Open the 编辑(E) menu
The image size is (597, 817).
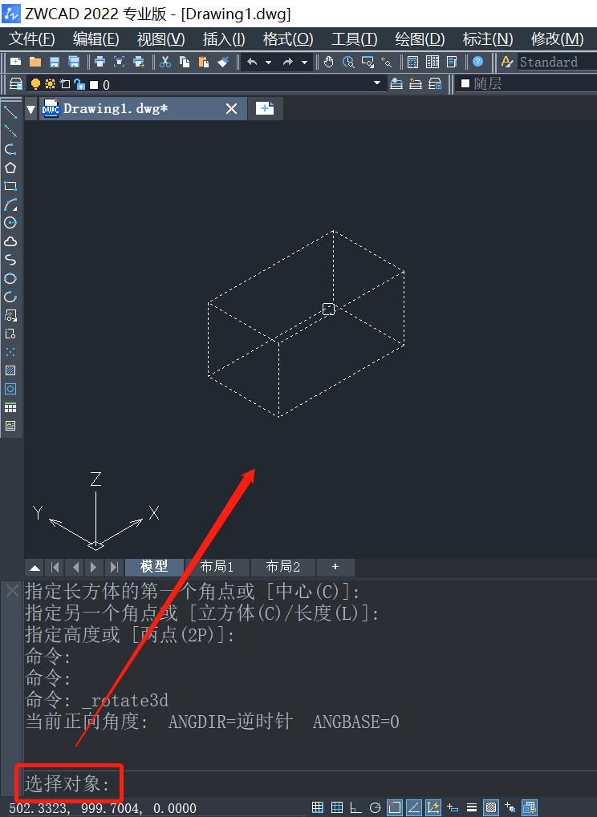(96, 39)
